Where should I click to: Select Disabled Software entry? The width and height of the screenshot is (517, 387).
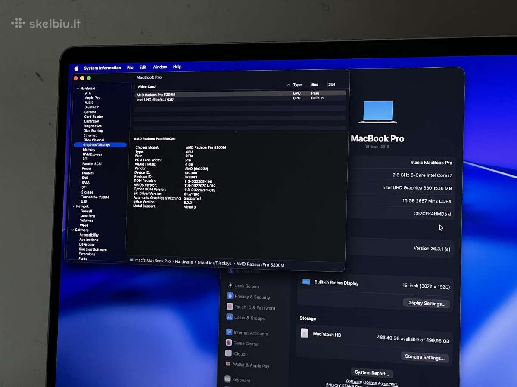(x=93, y=249)
